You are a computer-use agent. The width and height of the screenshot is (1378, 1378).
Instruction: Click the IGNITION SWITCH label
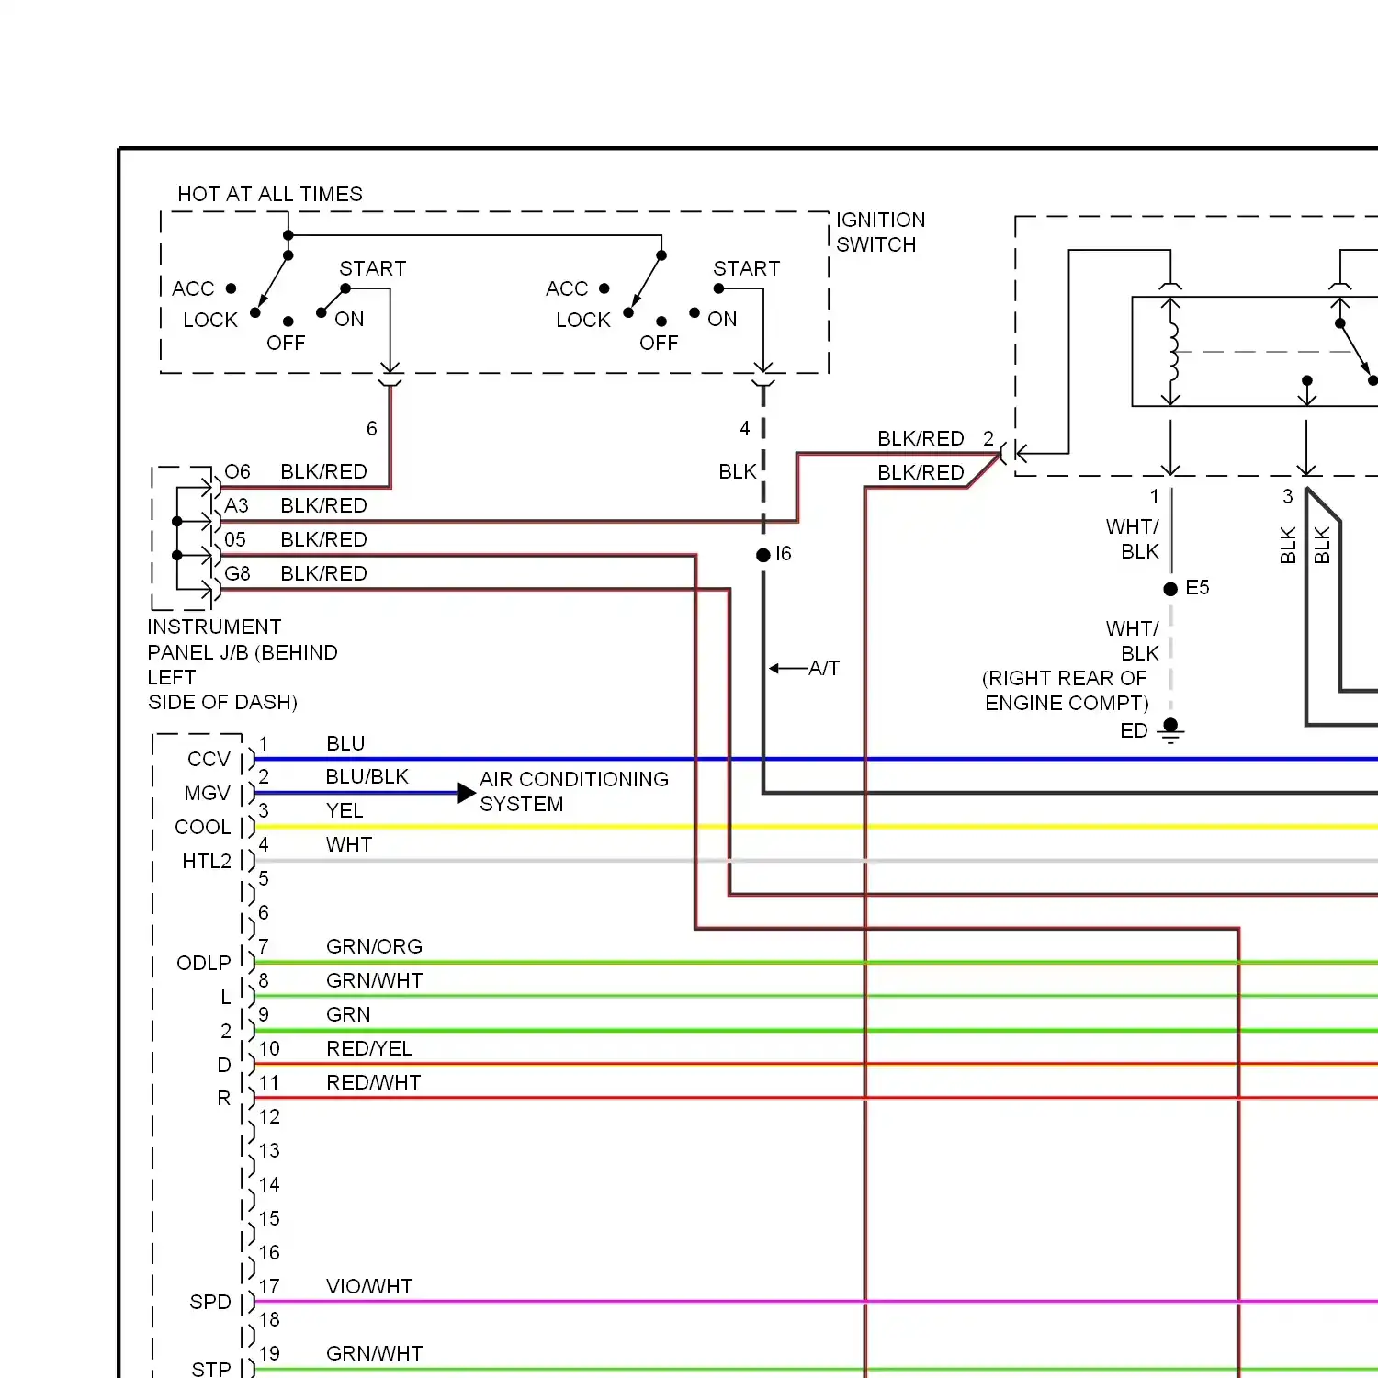pos(880,232)
